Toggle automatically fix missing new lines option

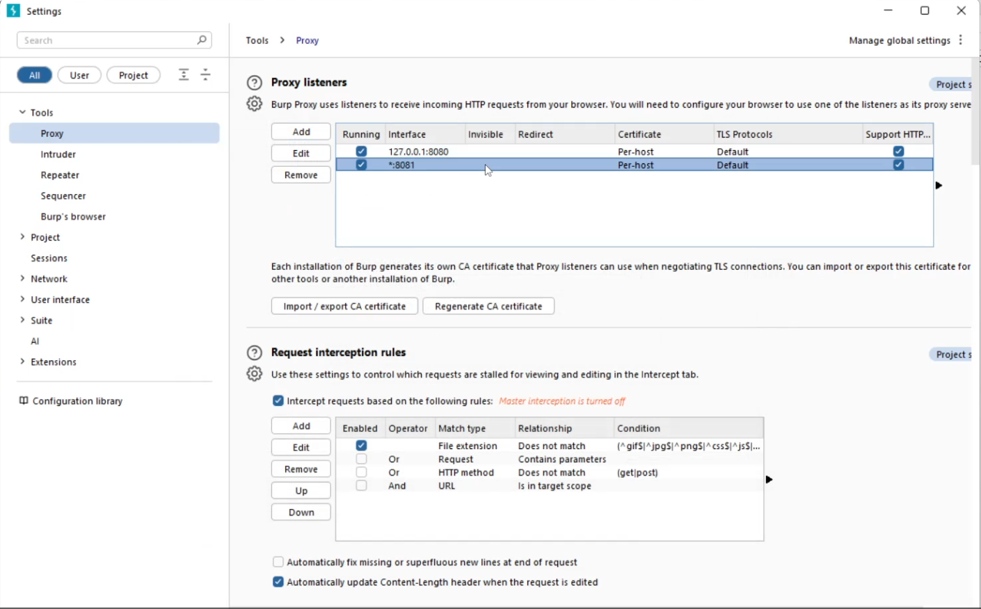coord(278,562)
